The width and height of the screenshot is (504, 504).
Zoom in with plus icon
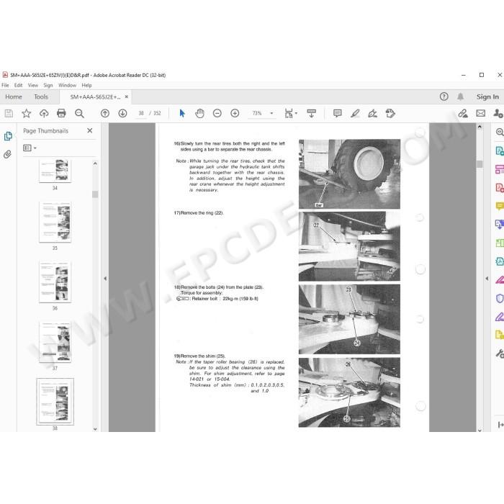[235, 114]
